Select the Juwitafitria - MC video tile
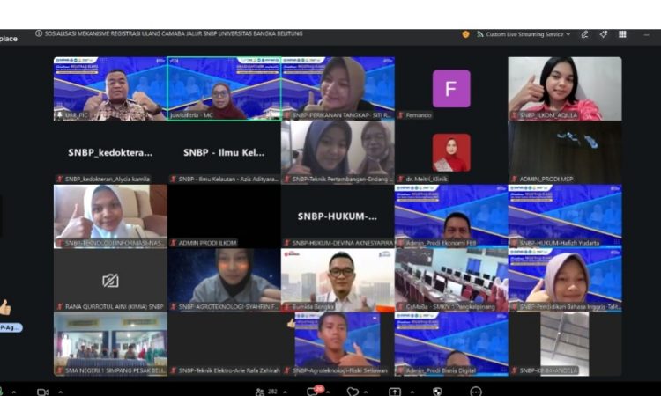661x396 pixels. click(x=224, y=89)
